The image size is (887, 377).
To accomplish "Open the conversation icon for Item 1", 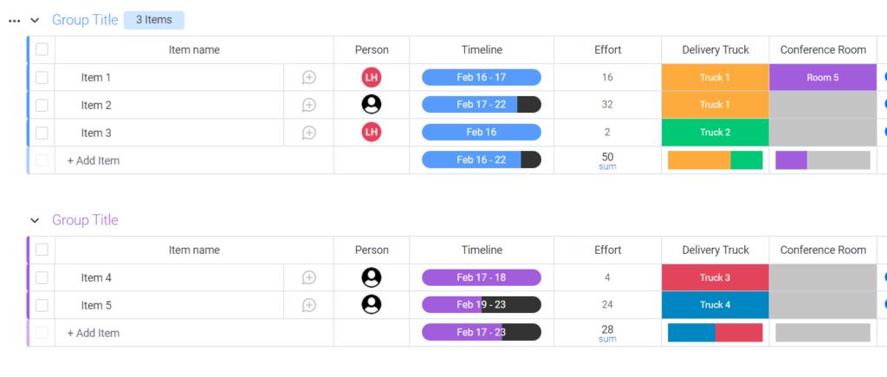I will 309,77.
